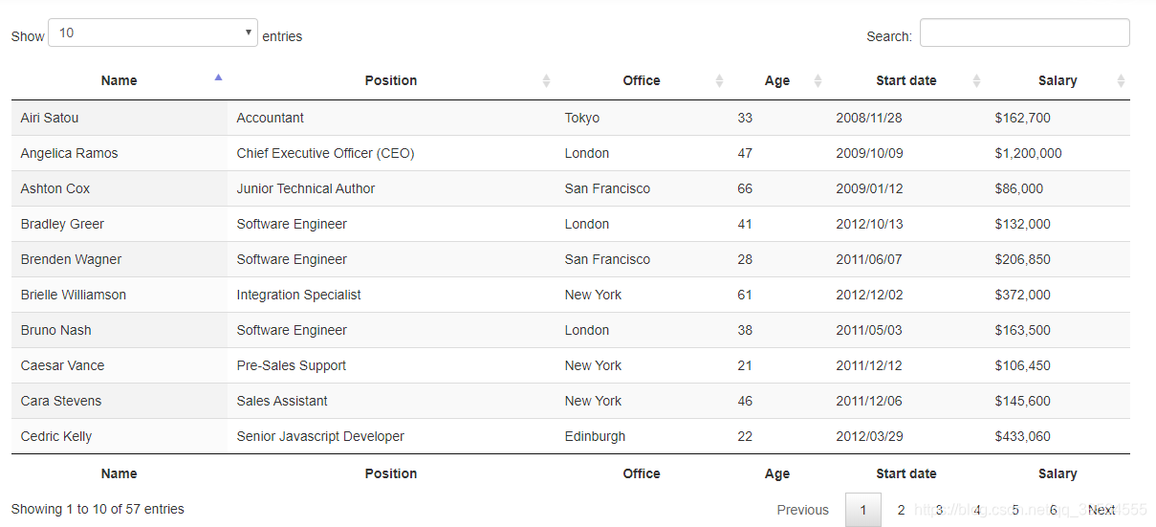The image size is (1156, 527).
Task: Click the Office column sort arrows
Action: pyautogui.click(x=719, y=81)
